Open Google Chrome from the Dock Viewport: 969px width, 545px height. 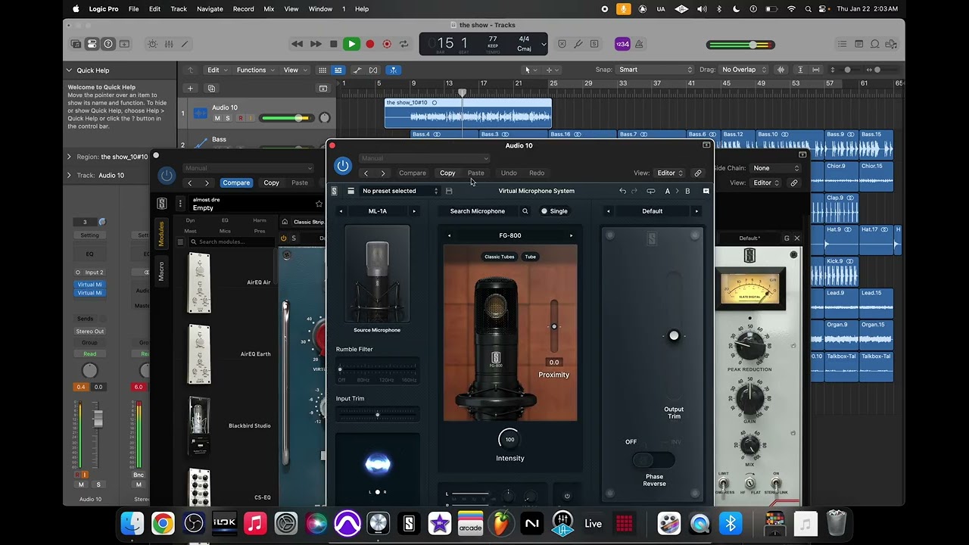click(163, 523)
